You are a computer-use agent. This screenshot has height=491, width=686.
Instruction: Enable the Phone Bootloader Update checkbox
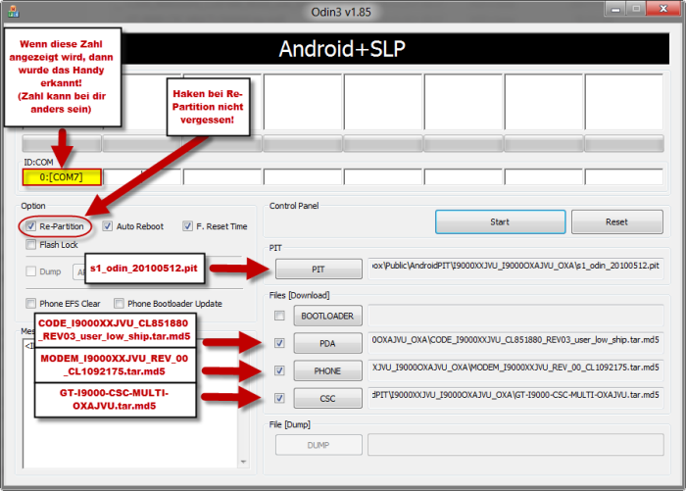119,303
